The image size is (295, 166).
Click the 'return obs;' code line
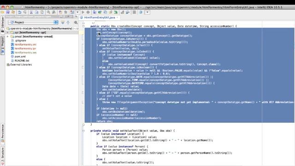(105, 121)
